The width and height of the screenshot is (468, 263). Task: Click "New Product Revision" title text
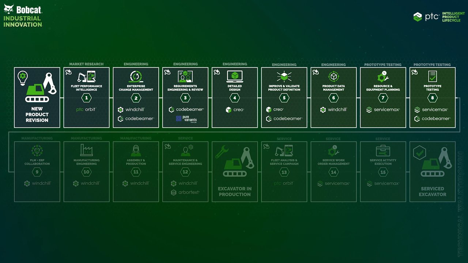pyautogui.click(x=37, y=114)
